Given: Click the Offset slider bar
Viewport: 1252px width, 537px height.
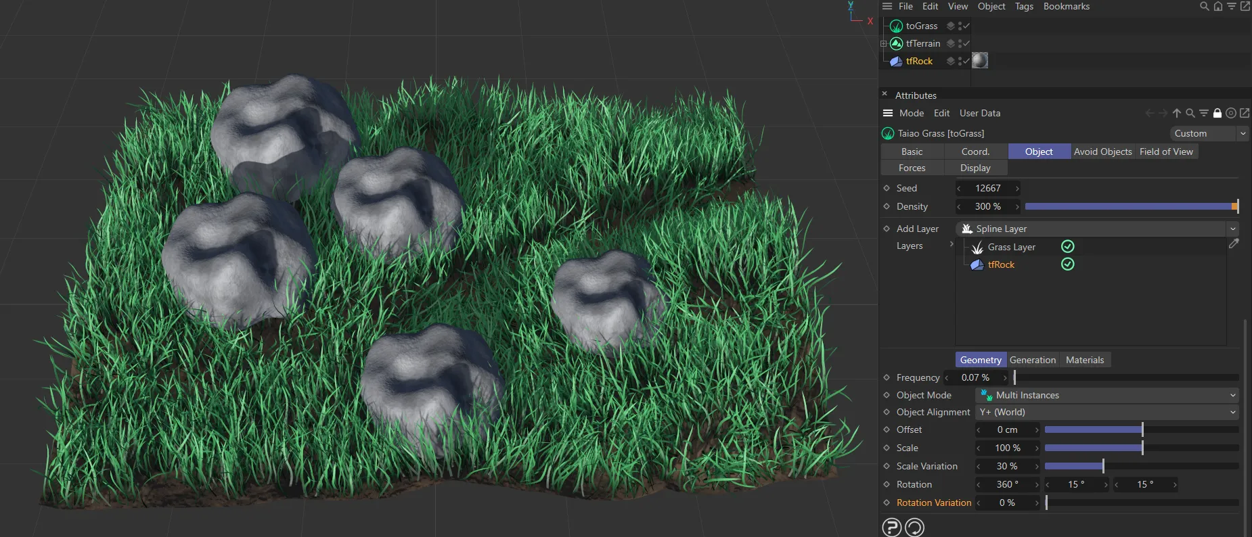Looking at the screenshot, I should pos(1142,429).
